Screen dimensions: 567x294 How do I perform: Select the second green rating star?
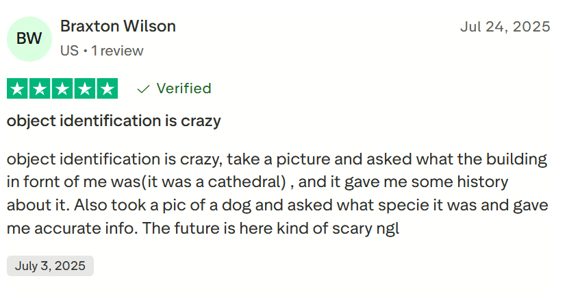point(40,89)
